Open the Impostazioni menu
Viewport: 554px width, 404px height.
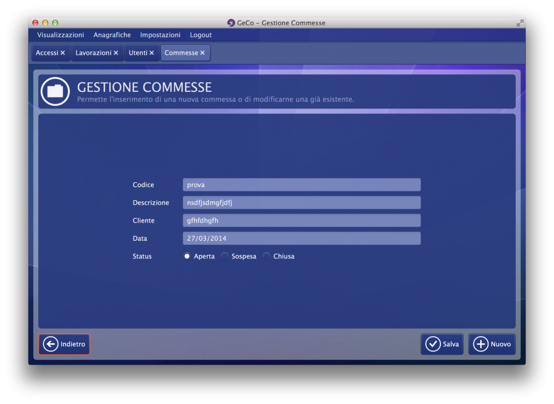(160, 35)
